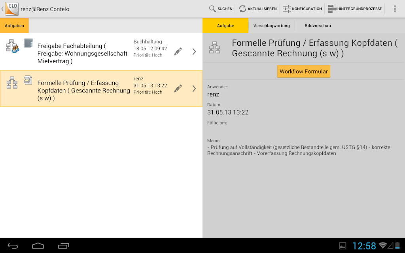The height and width of the screenshot is (253, 405).
Task: Switch to the Bildvorschau tab
Action: tap(318, 26)
